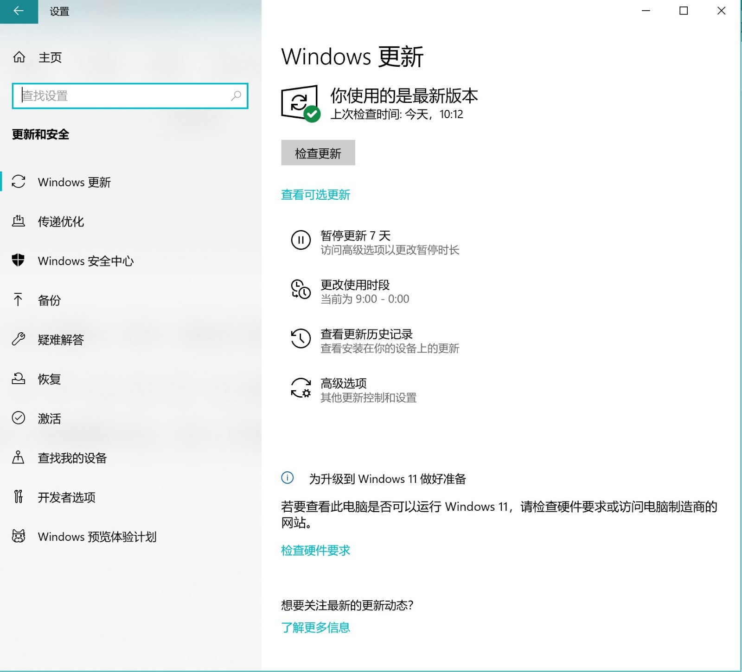This screenshot has width=742, height=672.
Task: Open 更改使用时段 option
Action: (355, 285)
